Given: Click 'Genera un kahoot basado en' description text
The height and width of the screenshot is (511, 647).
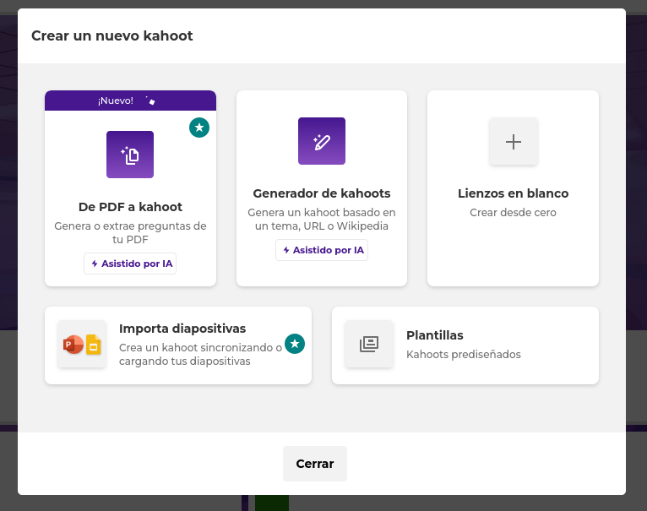Looking at the screenshot, I should tap(322, 213).
